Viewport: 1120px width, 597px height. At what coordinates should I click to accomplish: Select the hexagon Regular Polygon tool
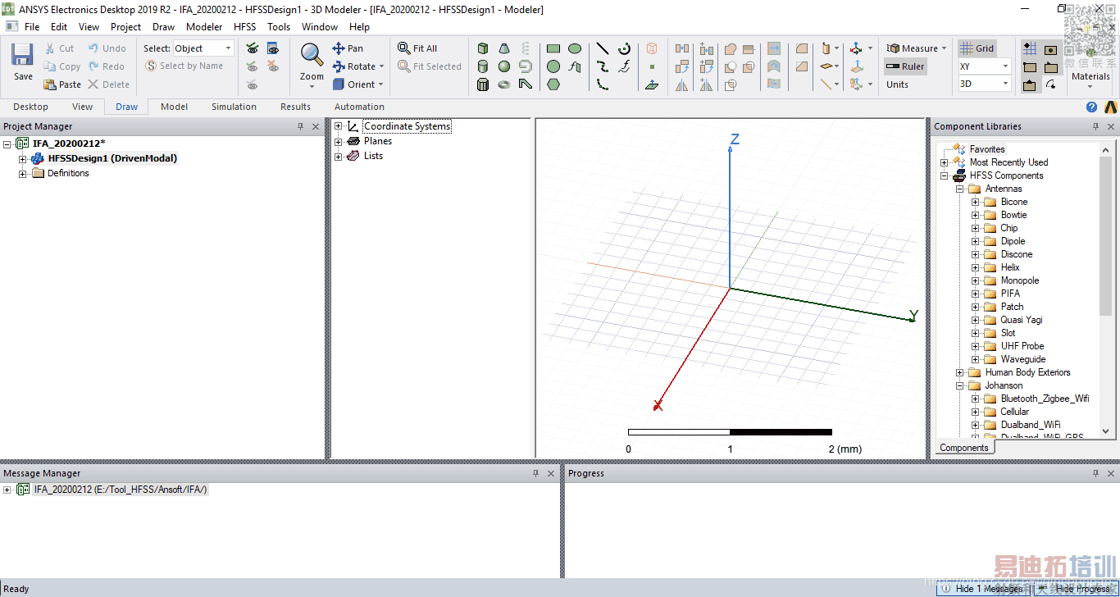[553, 84]
